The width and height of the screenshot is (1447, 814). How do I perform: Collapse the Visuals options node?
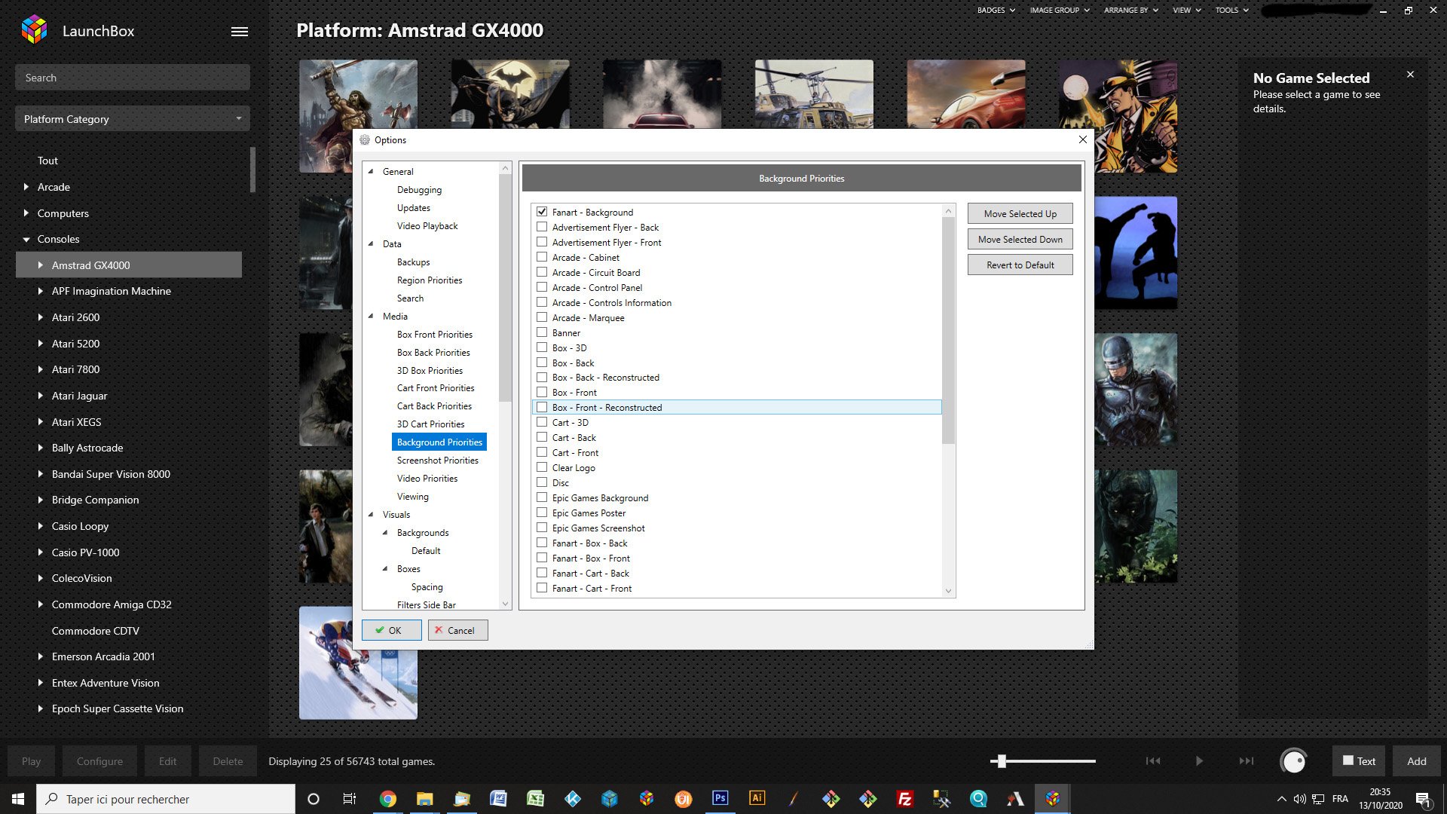pyautogui.click(x=371, y=514)
